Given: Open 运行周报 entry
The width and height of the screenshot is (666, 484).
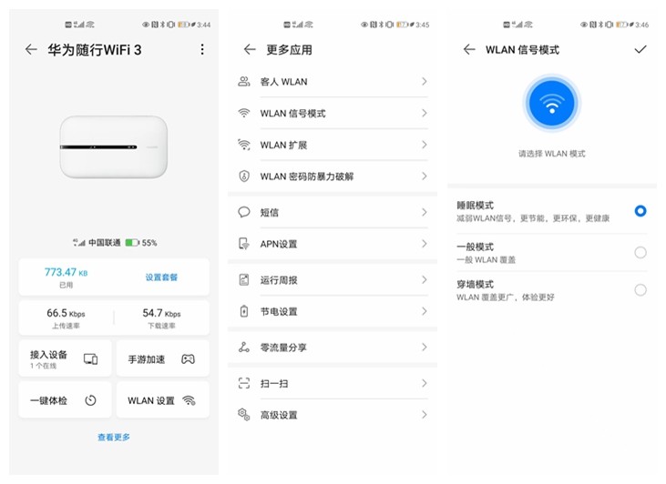Looking at the screenshot, I should click(333, 280).
